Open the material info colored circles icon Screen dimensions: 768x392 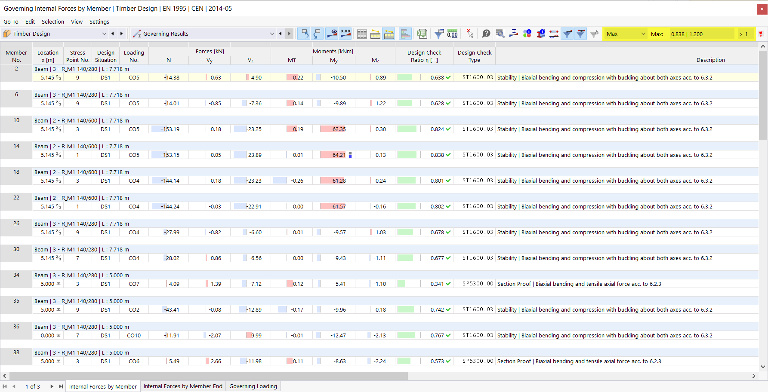point(527,34)
